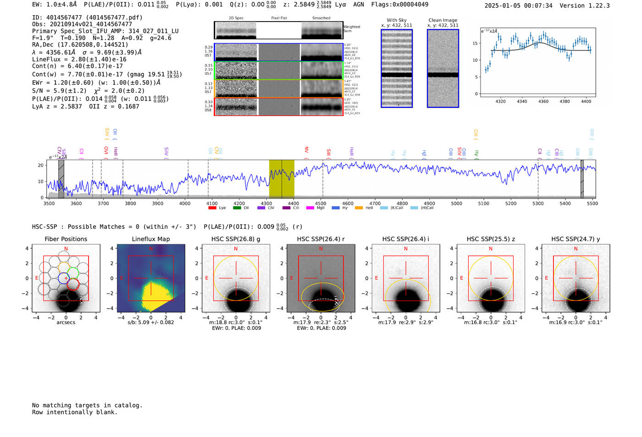Click the red dashed fiber circle
Image resolution: width=642 pixels, height=437 pixels.
pyautogui.click(x=73, y=284)
